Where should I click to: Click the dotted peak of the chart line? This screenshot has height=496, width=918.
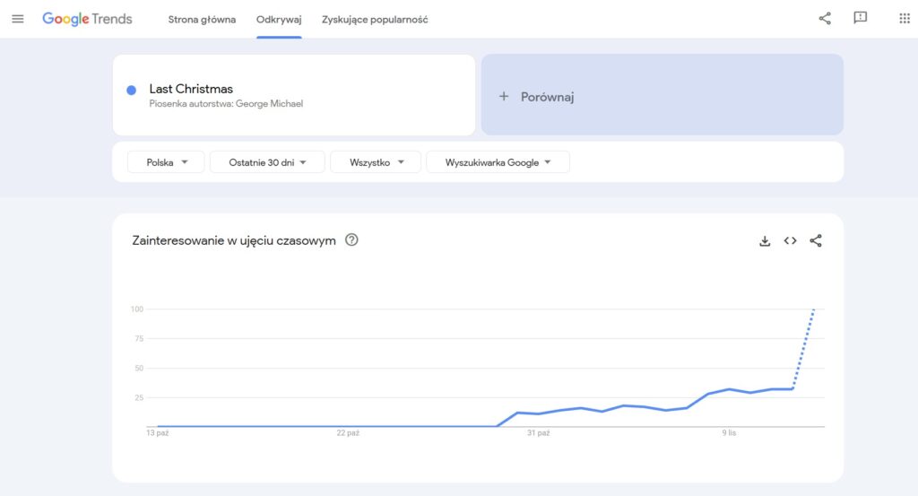[x=812, y=310]
